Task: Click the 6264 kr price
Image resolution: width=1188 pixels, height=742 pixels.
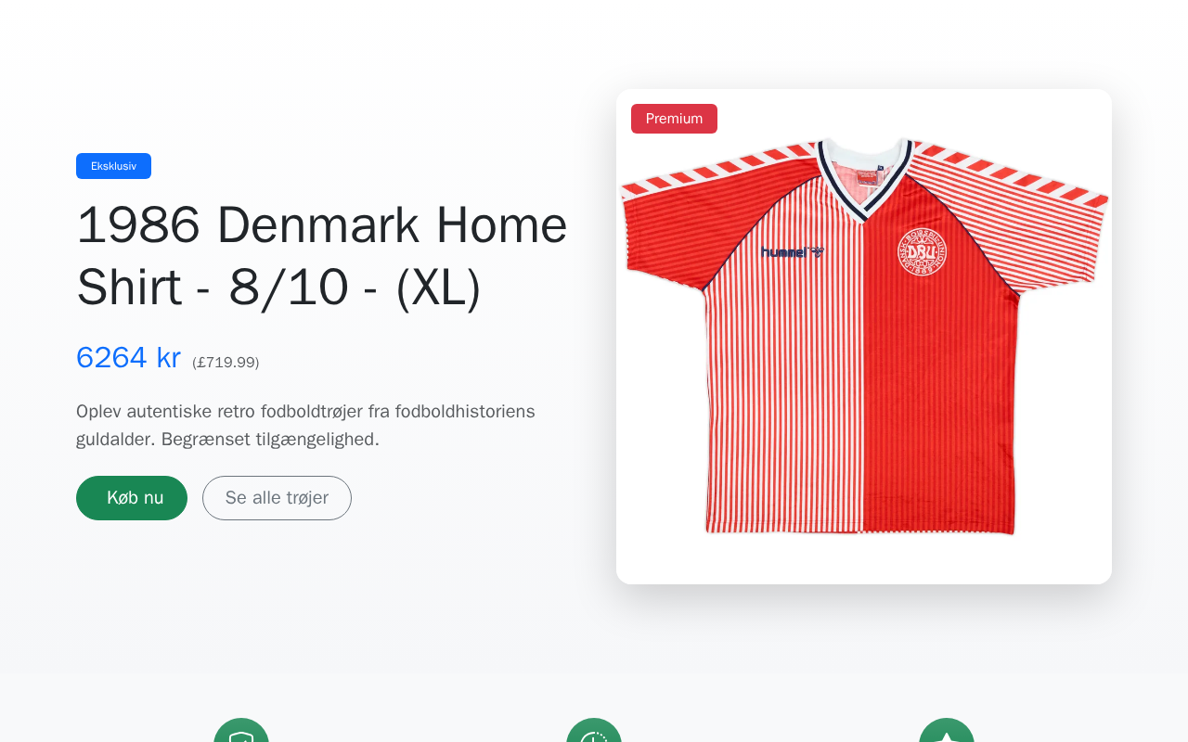Action: pyautogui.click(x=128, y=357)
